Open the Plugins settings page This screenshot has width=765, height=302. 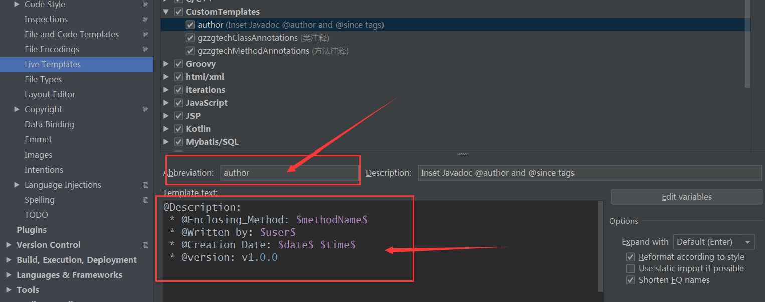[x=32, y=230]
